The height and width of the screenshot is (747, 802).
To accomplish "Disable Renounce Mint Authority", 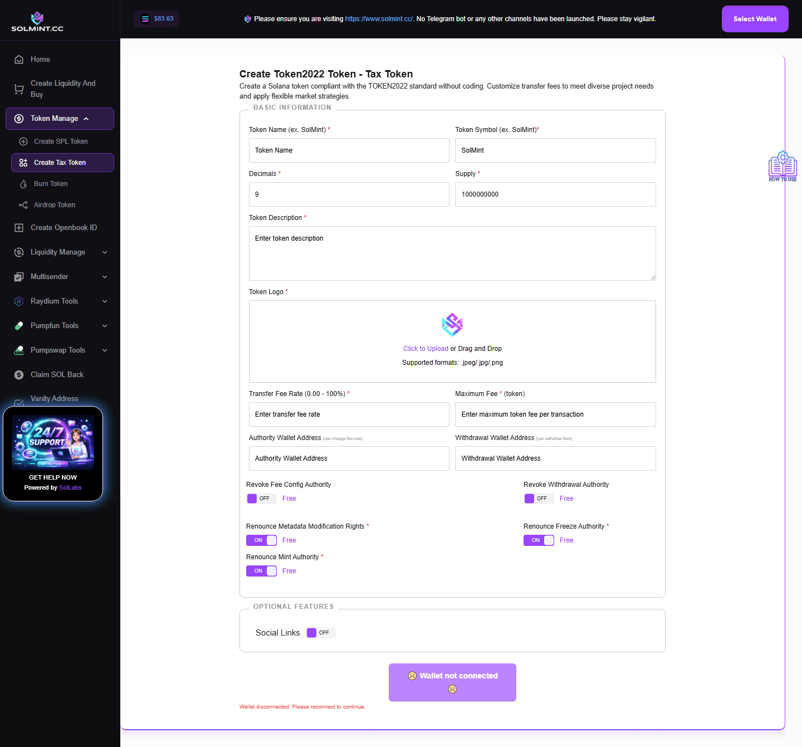I will [261, 570].
